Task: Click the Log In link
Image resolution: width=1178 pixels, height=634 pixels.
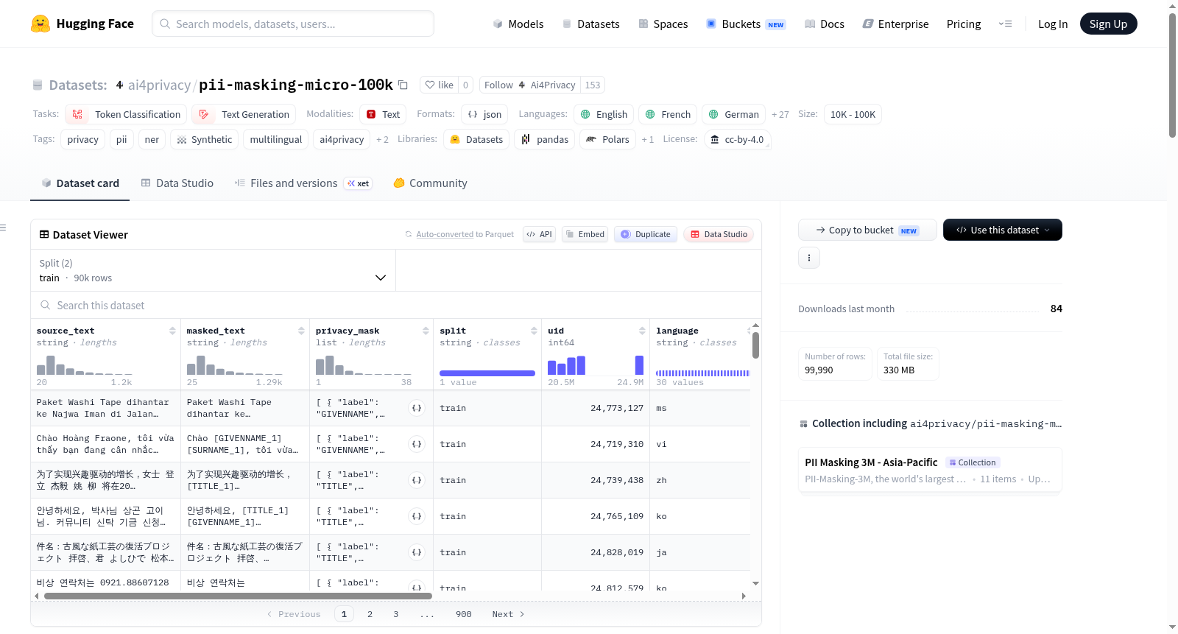Action: [1053, 24]
